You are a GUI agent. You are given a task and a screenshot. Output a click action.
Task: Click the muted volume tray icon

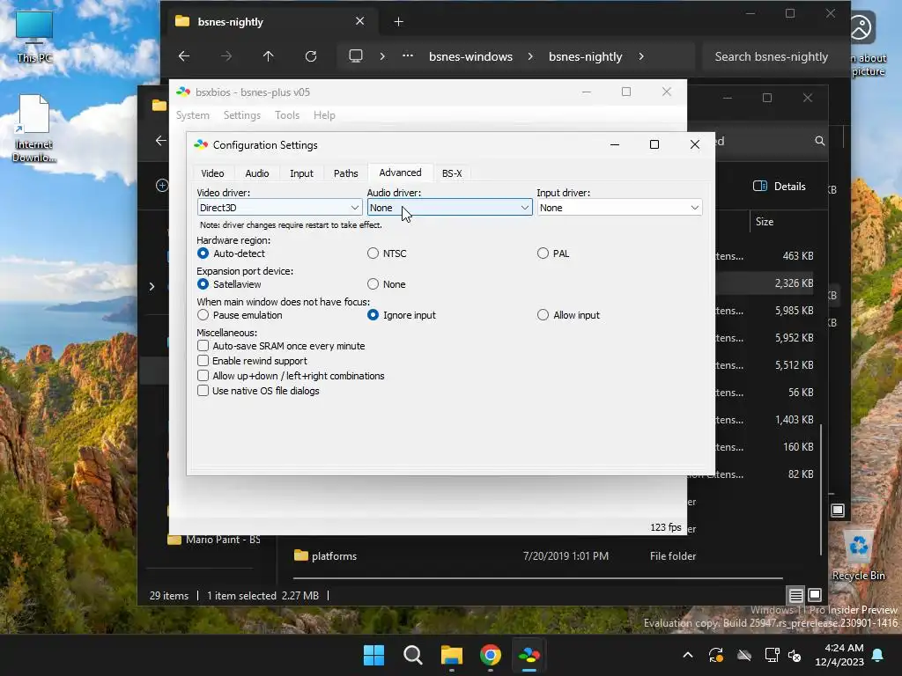[x=795, y=655]
